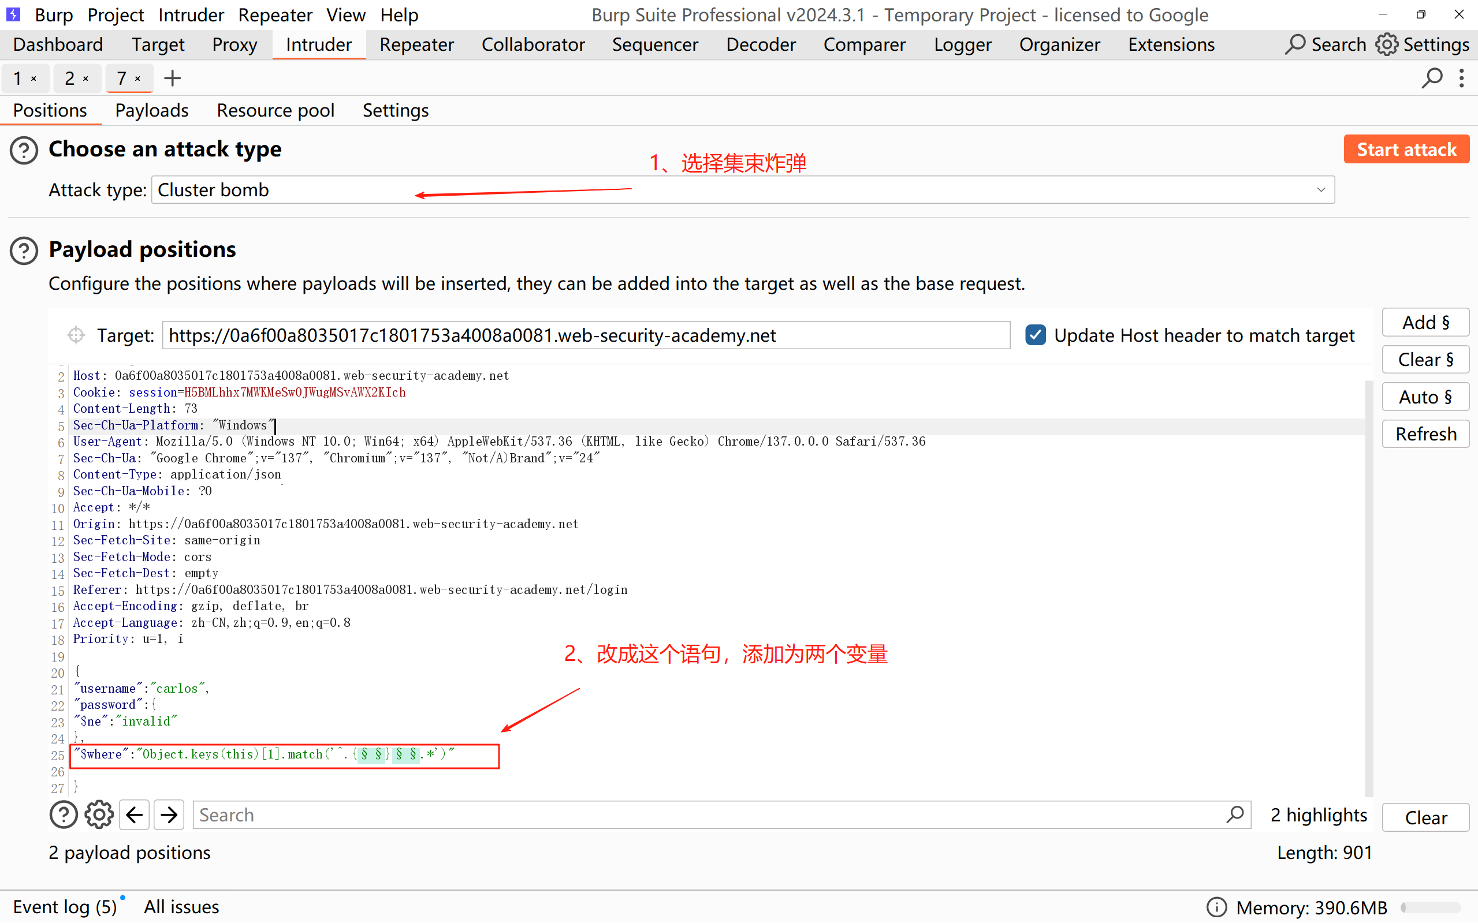1478x923 pixels.
Task: Open the Intruder menu in menu bar
Action: click(x=191, y=14)
